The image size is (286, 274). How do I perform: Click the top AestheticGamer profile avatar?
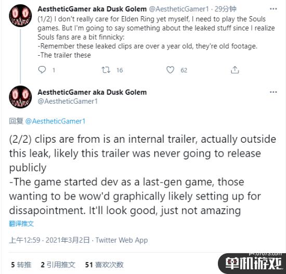point(20,16)
